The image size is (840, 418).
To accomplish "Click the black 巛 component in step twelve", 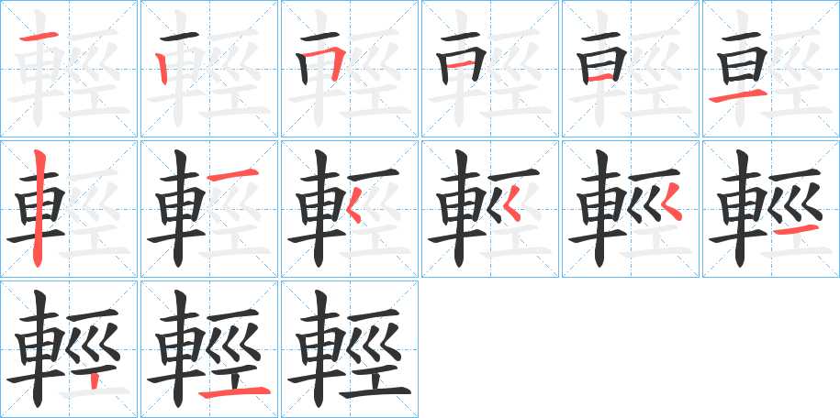I will pyautogui.click(x=797, y=202).
